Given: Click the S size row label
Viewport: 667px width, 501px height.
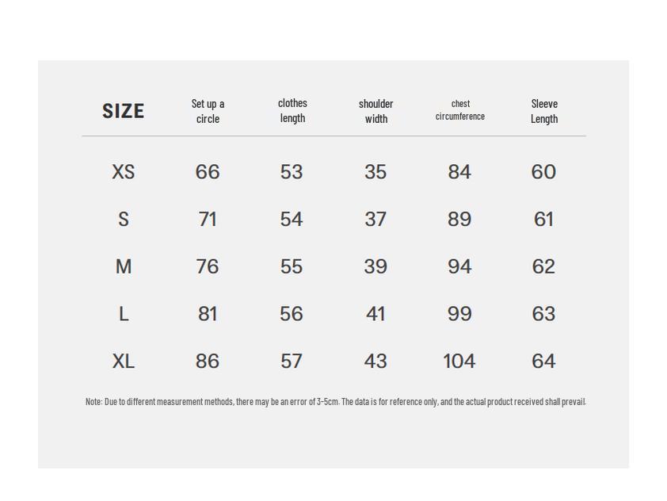Looking at the screenshot, I should 123,220.
